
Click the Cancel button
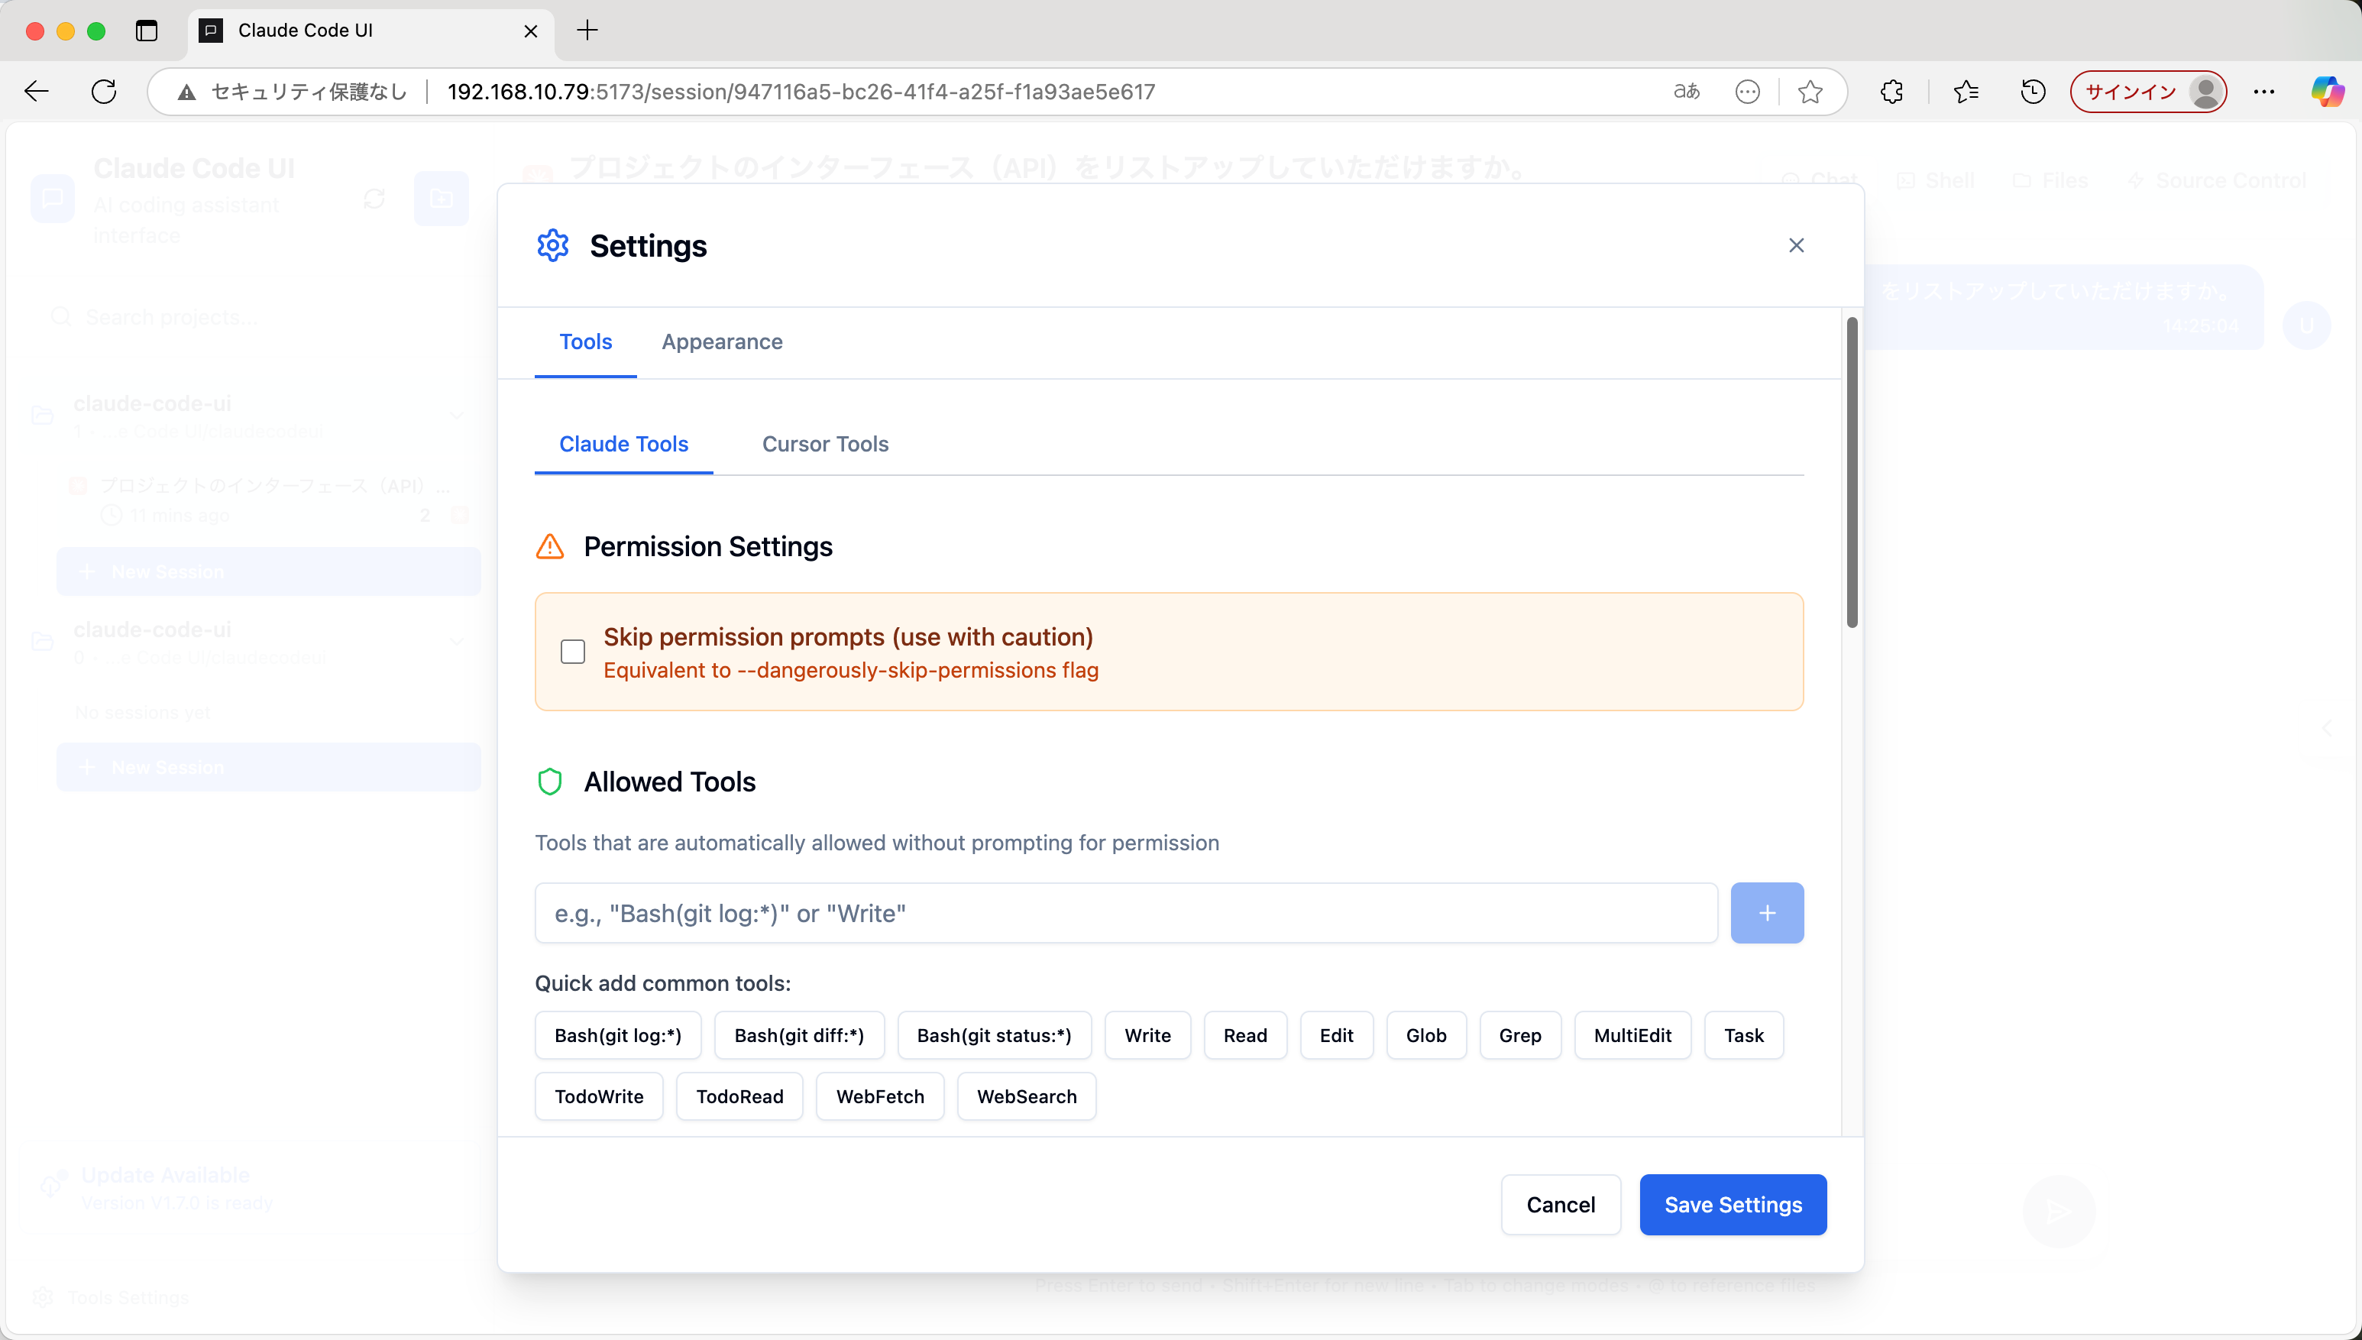click(1560, 1205)
